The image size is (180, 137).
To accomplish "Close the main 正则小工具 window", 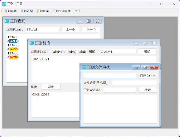I will [x=174, y=4].
